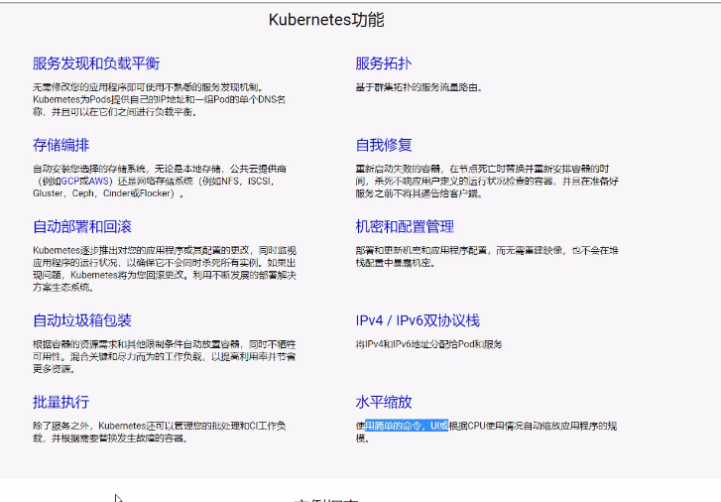Open the 批量执行 heading link

point(60,402)
